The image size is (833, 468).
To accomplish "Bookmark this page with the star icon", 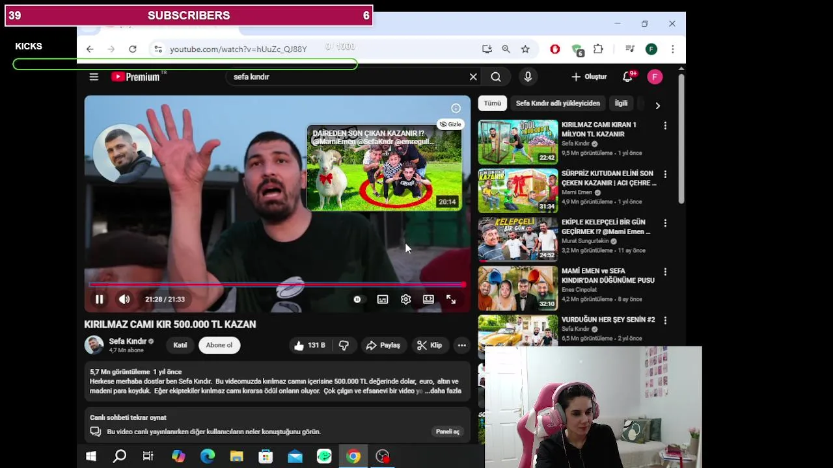I will point(525,49).
